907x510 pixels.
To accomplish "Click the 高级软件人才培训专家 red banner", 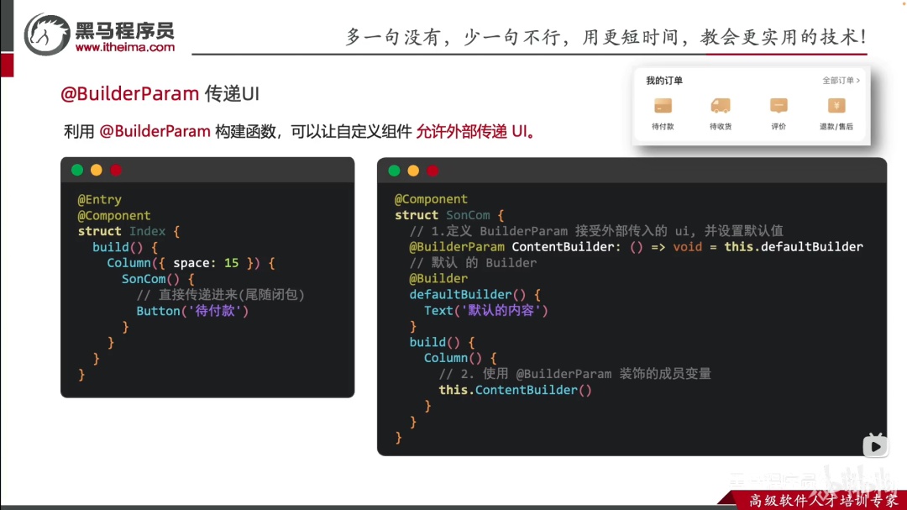I will pyautogui.click(x=820, y=500).
